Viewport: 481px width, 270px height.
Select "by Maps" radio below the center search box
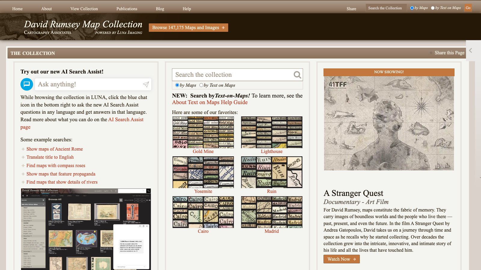[177, 85]
